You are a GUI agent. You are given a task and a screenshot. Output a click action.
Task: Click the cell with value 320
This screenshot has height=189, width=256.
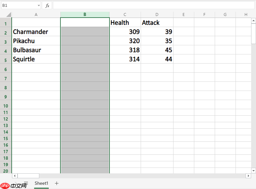tap(125, 41)
